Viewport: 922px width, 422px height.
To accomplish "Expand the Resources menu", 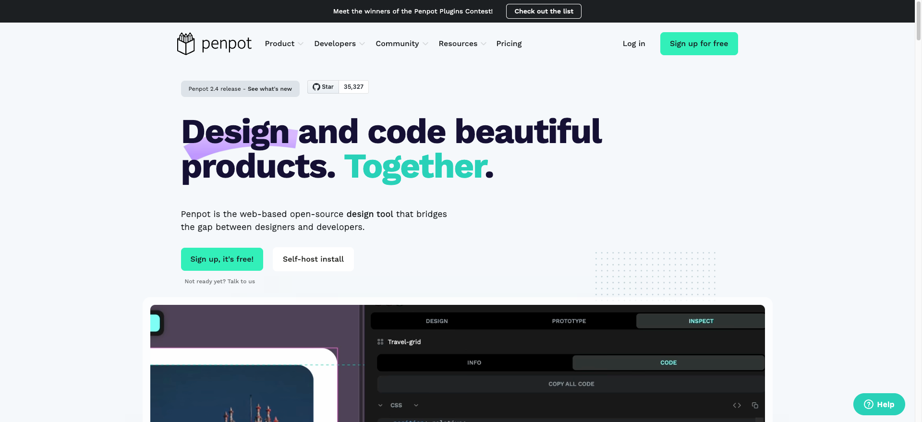I will 462,44.
